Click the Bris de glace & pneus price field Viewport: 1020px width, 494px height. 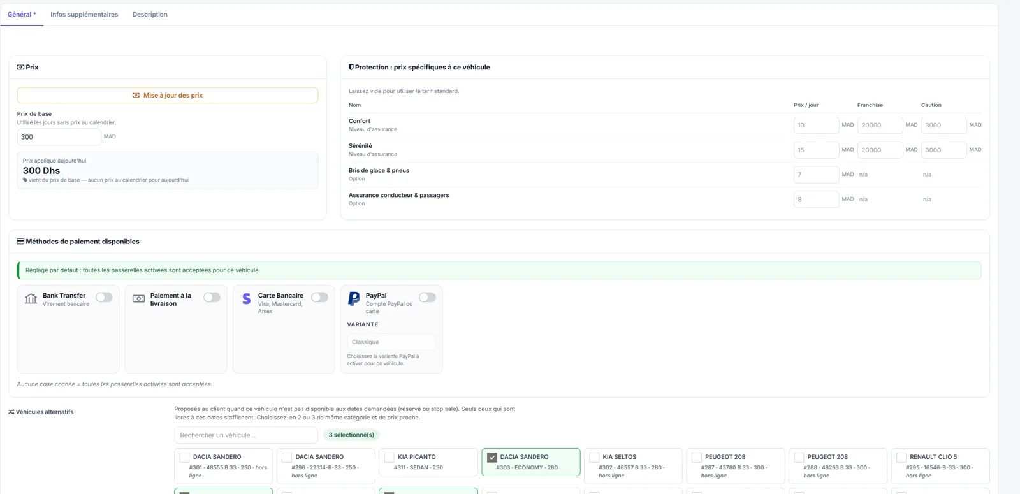(x=816, y=175)
